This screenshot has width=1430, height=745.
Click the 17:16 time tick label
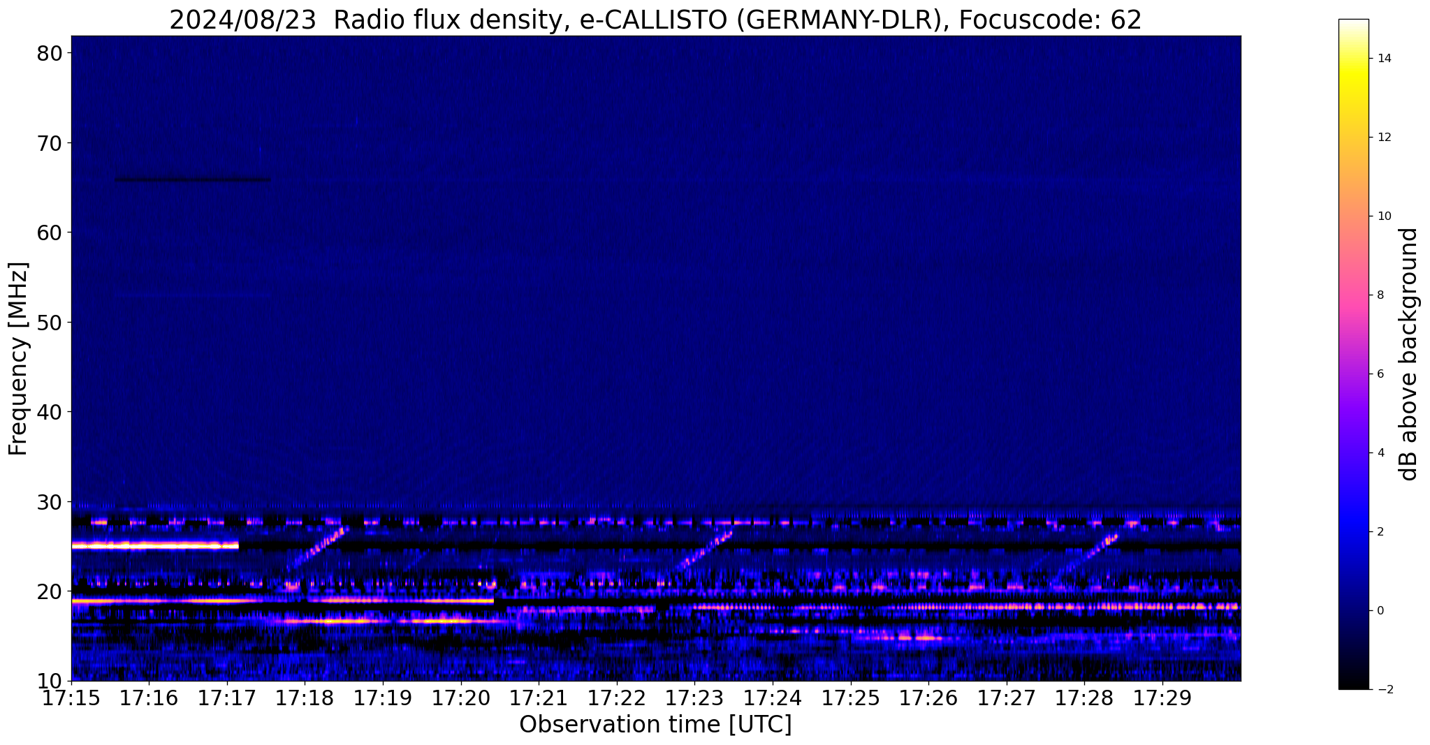(x=149, y=698)
